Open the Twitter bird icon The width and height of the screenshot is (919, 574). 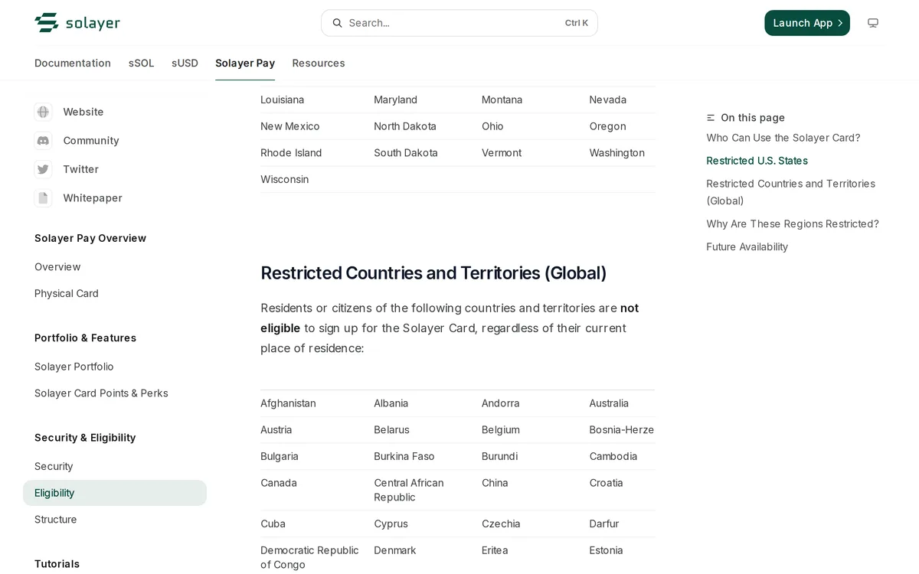click(43, 169)
